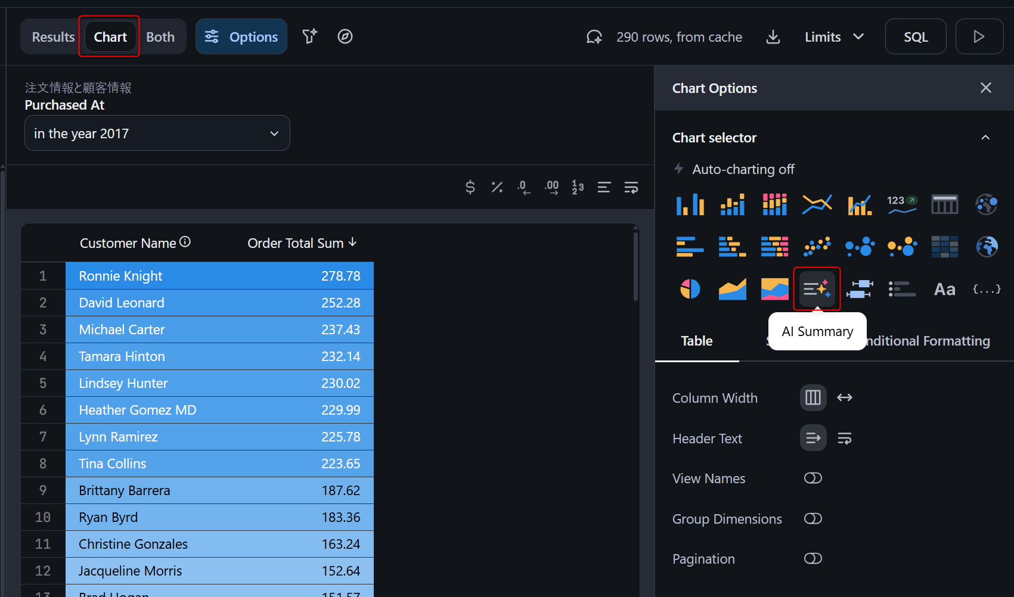1014x597 pixels.
Task: Select the vertical bar chart icon
Action: 690,204
